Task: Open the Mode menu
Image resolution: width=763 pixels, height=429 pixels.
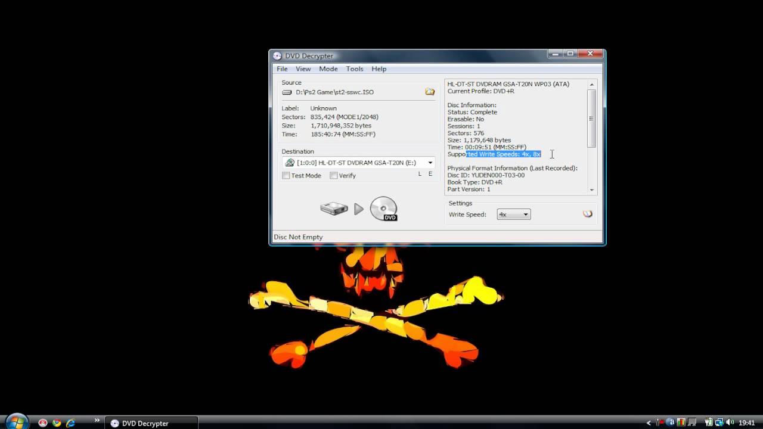Action: coord(328,69)
